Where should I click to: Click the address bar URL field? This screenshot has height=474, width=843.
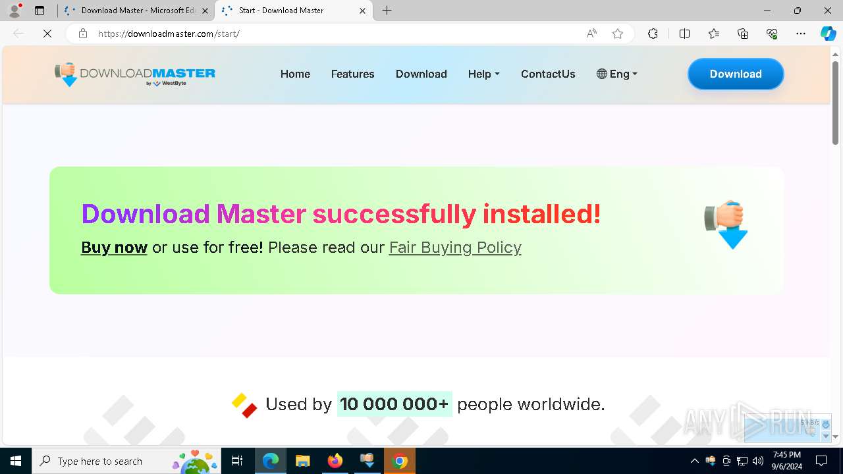pyautogui.click(x=336, y=34)
